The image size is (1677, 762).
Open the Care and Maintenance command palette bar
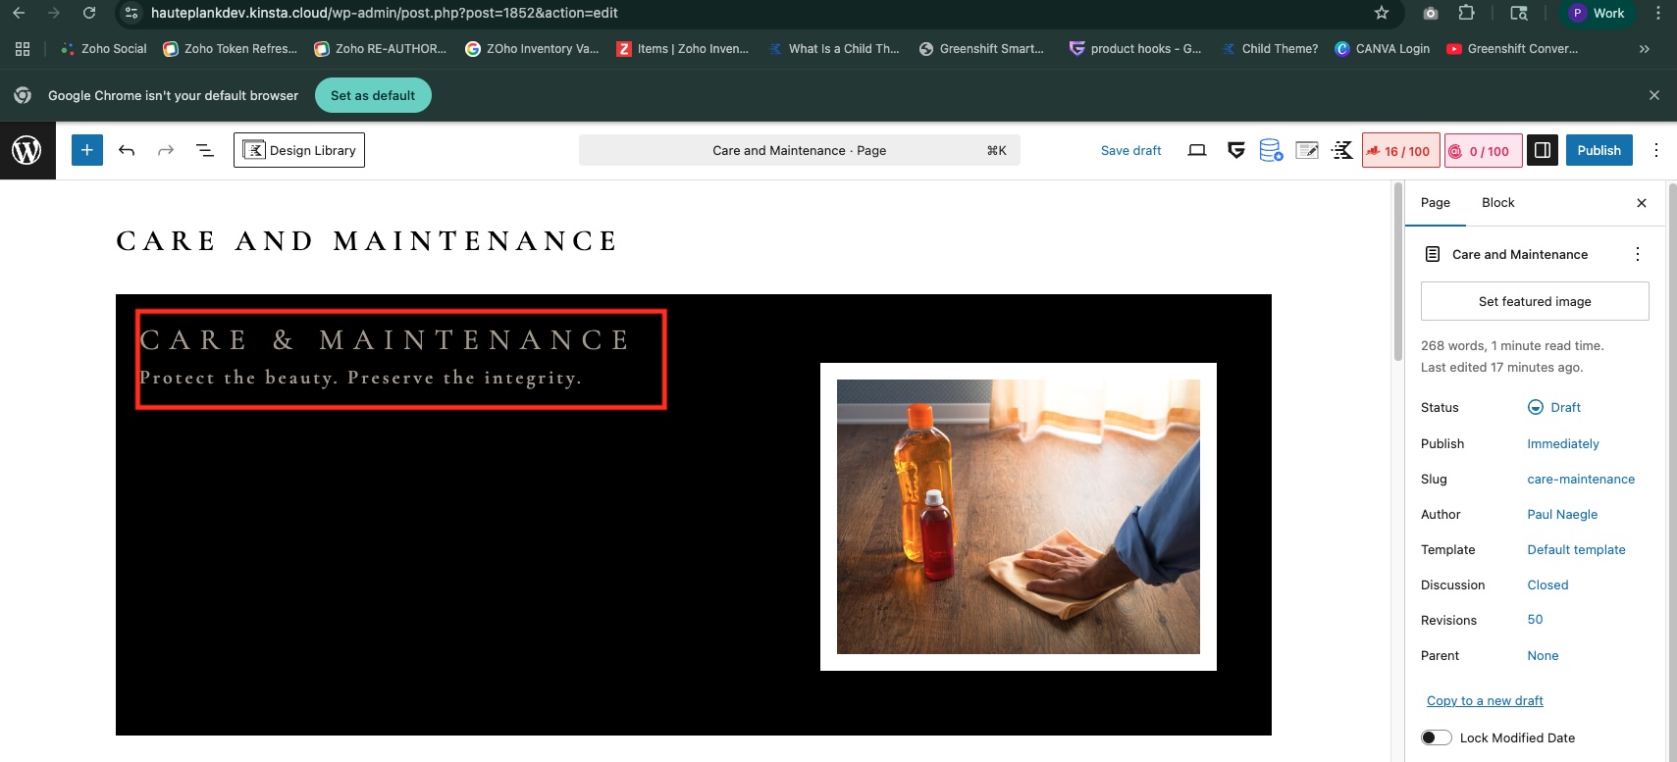pyautogui.click(x=799, y=150)
